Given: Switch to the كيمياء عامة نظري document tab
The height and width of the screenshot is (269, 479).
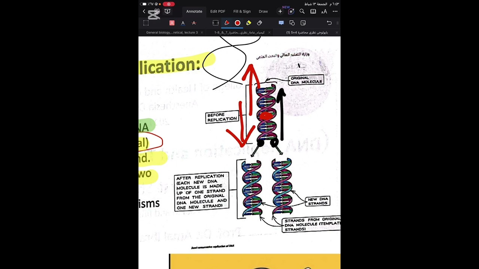Looking at the screenshot, I should (x=239, y=33).
